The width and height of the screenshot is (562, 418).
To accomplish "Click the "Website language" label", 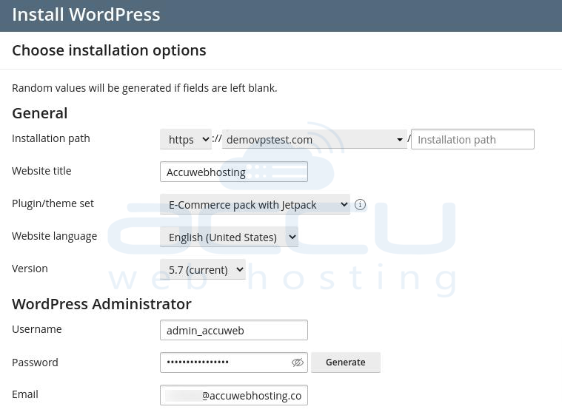I will (x=55, y=236).
